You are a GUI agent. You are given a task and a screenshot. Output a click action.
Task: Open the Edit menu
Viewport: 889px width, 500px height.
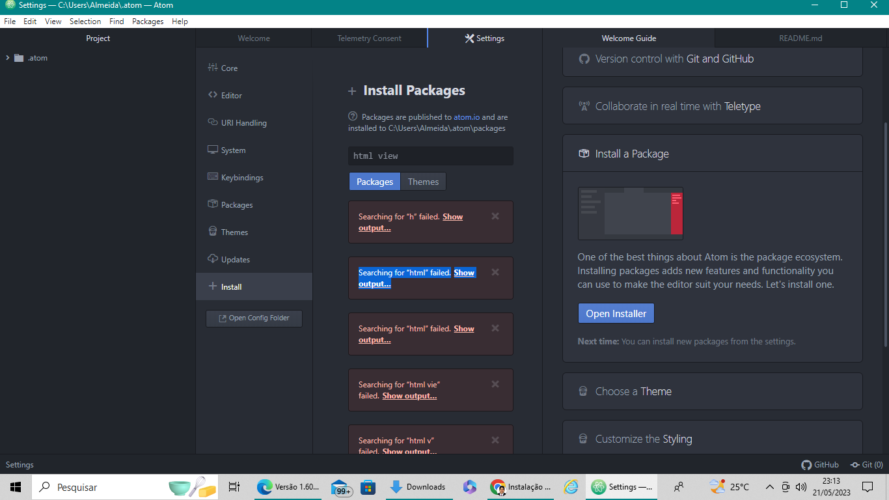coord(30,21)
